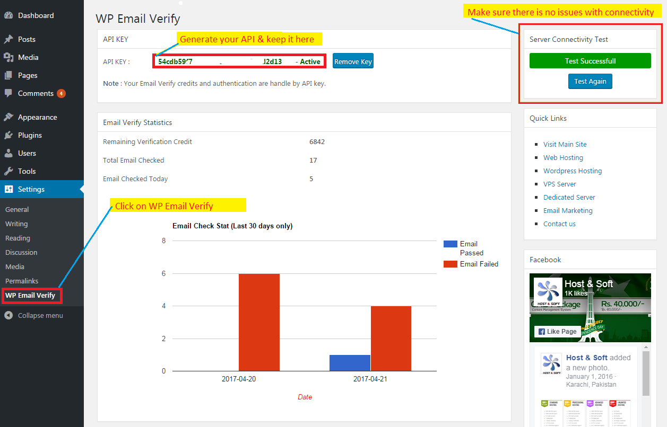
Task: Click the blue Email Passed legend swatch
Action: pos(451,244)
